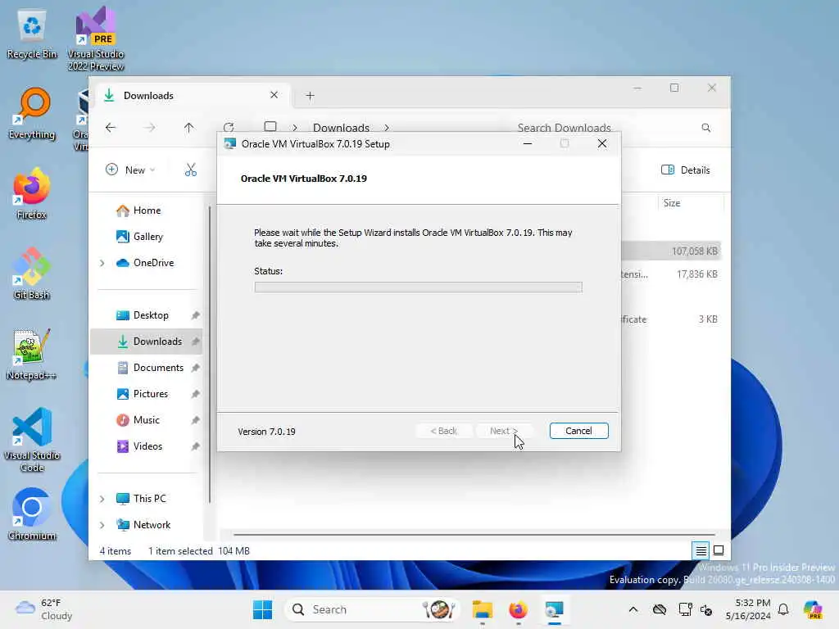839x629 pixels.
Task: Switch to large thumbnails view
Action: pos(719,550)
